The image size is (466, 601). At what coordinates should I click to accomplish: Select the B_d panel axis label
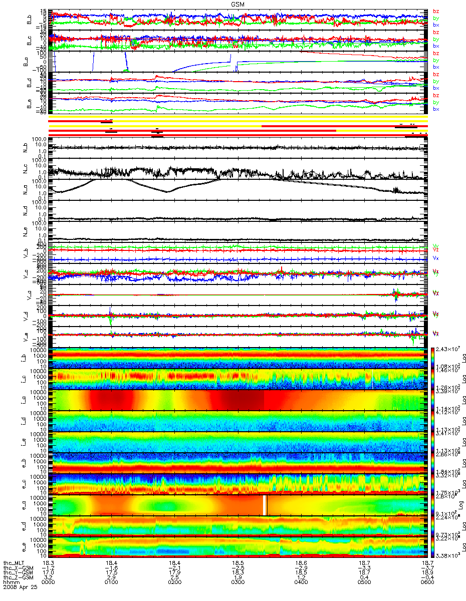pos(30,83)
